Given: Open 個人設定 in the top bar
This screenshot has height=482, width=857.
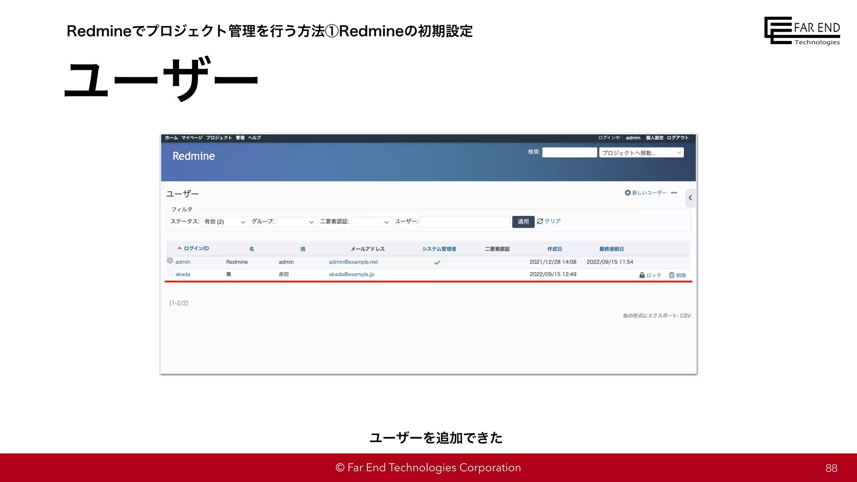Looking at the screenshot, I should coord(654,138).
